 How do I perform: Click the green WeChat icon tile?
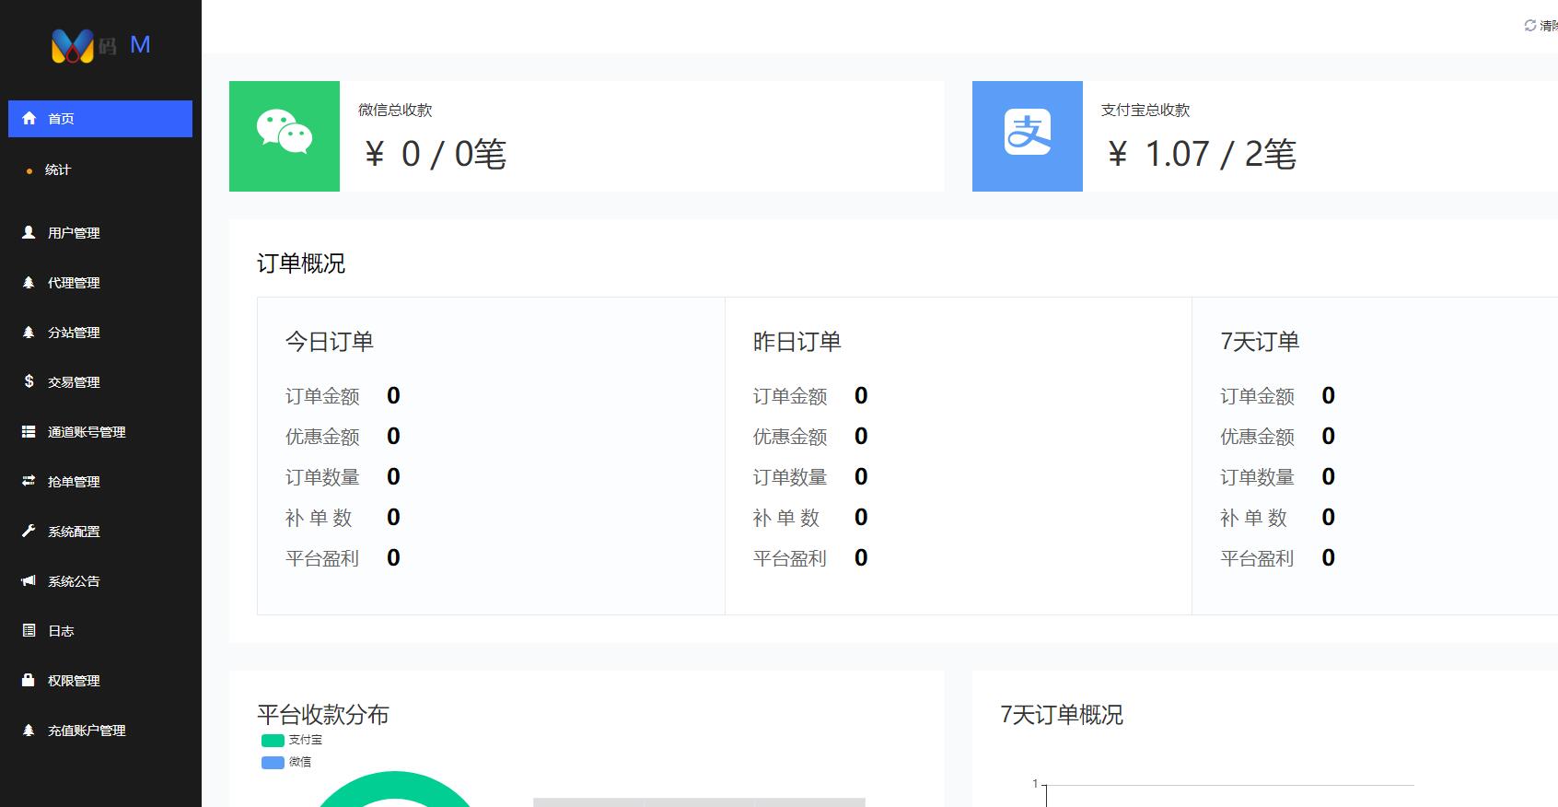tap(284, 136)
